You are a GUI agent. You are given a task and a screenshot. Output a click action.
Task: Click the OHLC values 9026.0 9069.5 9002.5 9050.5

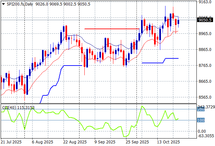click(63, 4)
